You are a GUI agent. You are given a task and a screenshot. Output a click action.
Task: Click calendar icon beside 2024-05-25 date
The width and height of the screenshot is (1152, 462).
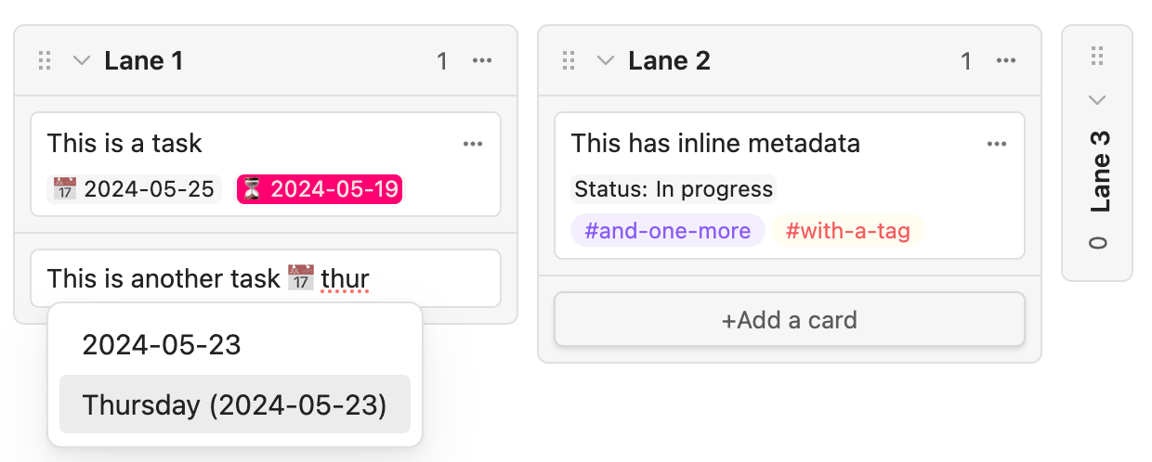coord(64,189)
